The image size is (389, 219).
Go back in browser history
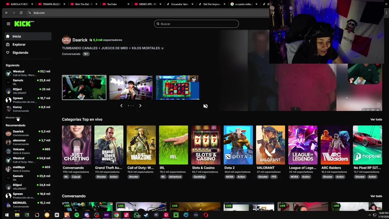tap(6, 13)
